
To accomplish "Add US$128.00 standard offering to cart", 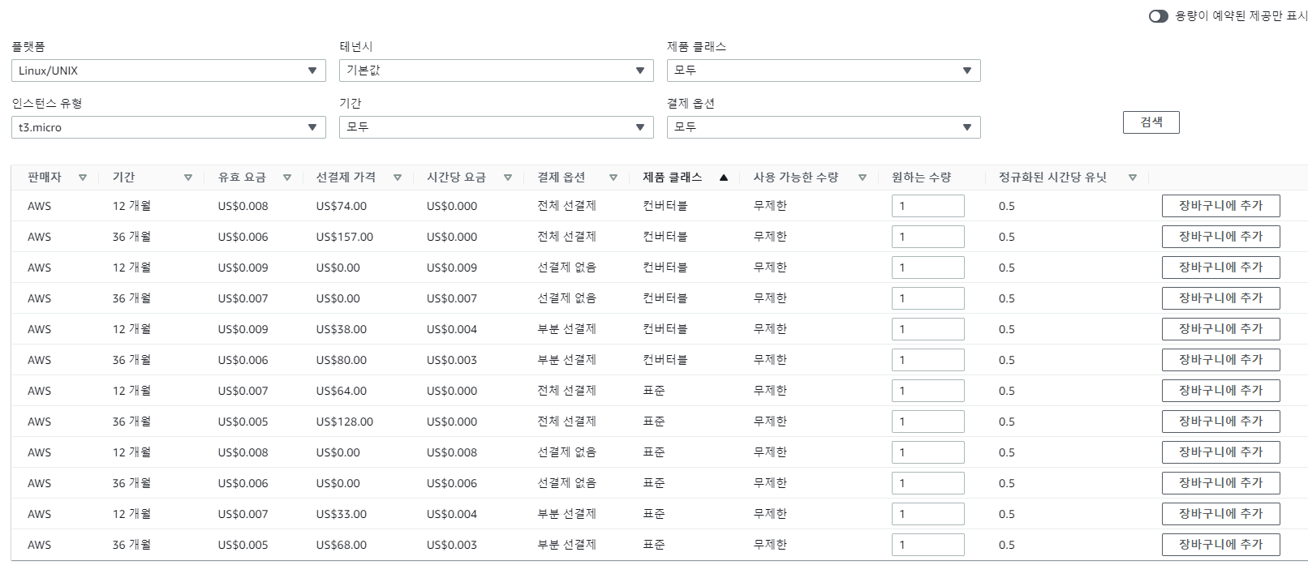I will point(1220,422).
